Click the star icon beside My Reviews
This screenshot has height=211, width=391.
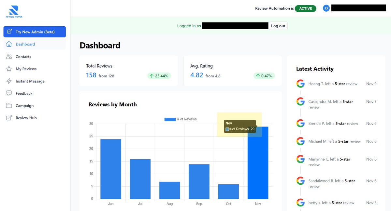point(10,69)
